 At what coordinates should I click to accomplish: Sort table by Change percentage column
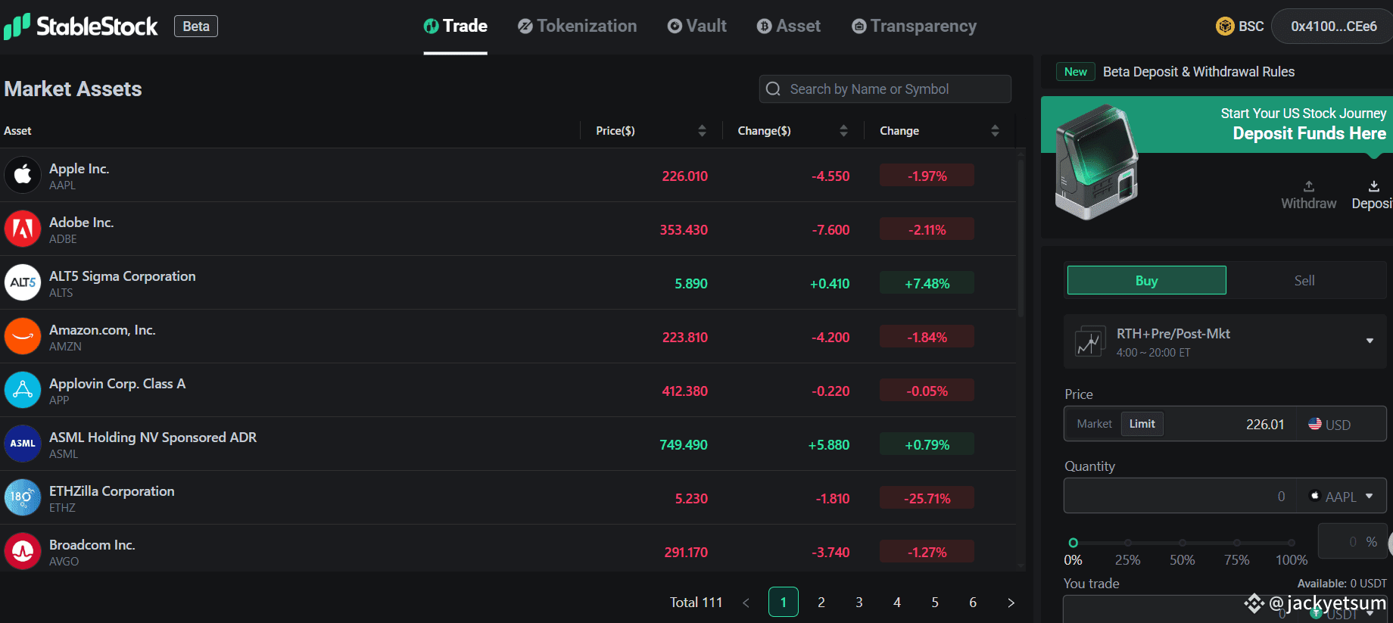[995, 131]
